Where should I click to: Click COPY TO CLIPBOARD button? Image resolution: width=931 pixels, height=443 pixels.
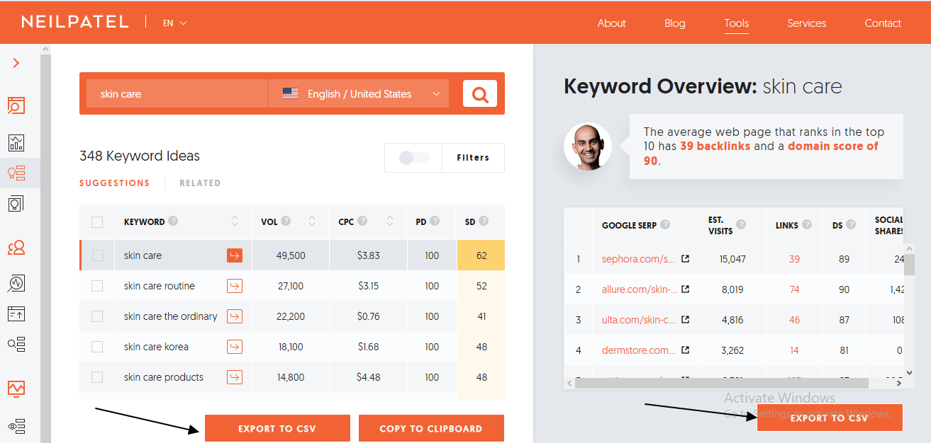[431, 428]
